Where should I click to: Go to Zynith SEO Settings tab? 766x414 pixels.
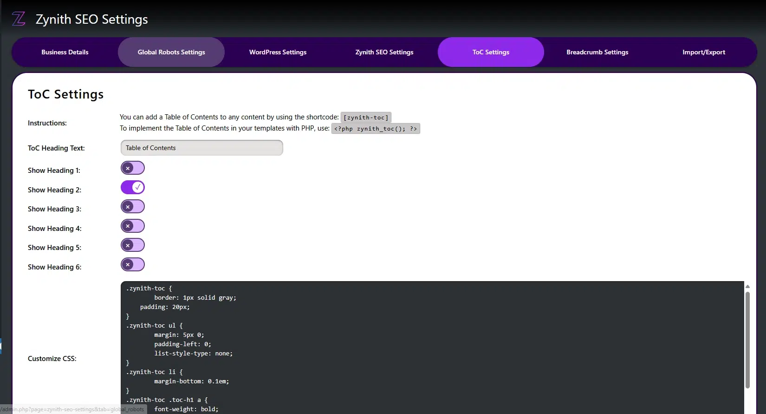tap(384, 52)
